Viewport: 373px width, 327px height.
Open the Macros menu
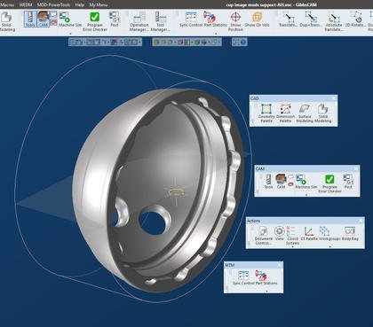(x=7, y=4)
